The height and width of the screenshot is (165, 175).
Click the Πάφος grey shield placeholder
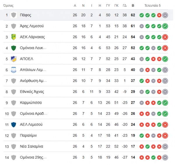(14, 15)
